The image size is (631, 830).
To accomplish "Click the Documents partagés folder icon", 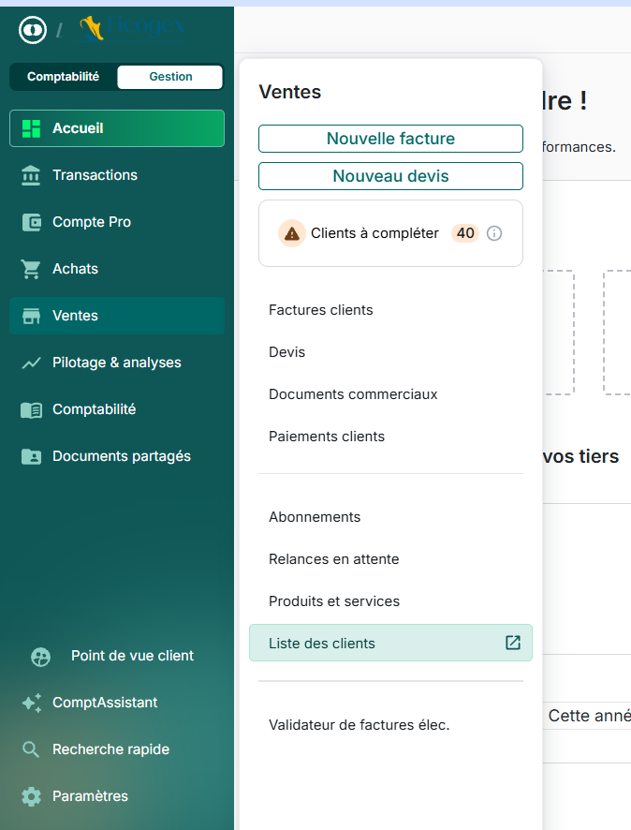I will click(31, 456).
